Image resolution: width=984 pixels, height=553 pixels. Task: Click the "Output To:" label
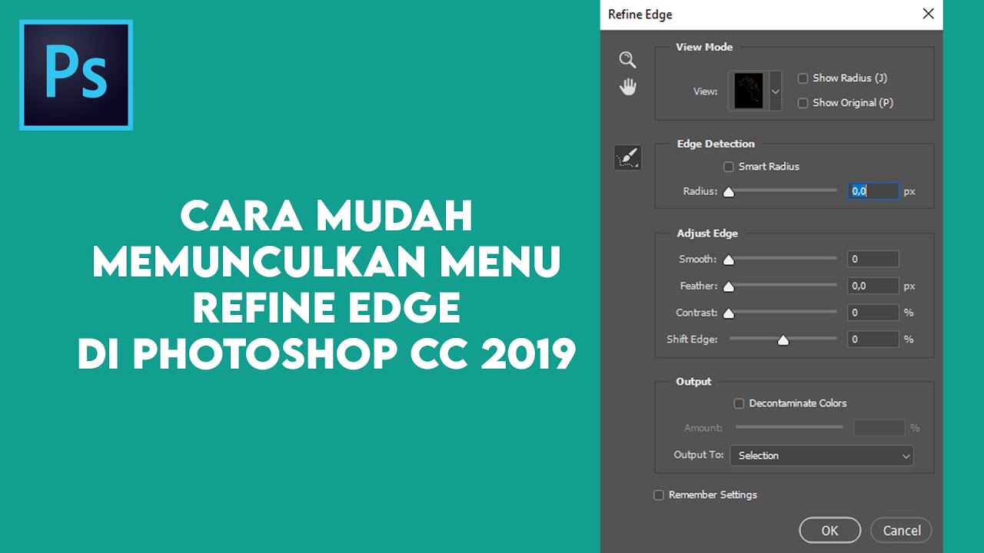point(699,455)
